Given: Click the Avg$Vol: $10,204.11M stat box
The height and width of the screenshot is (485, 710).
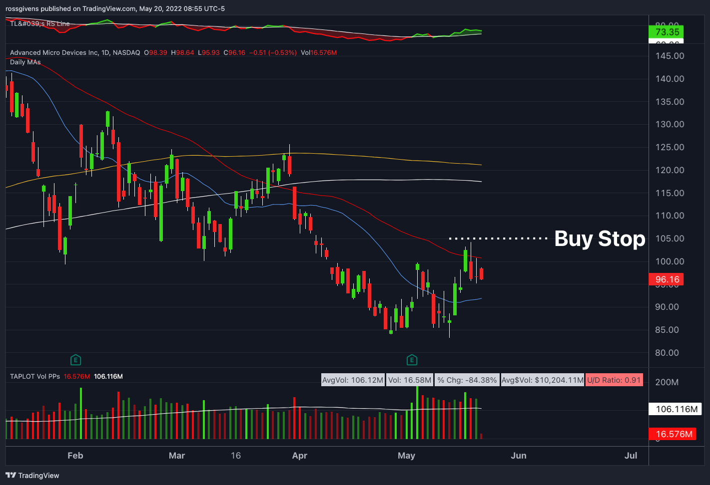Looking at the screenshot, I should [542, 380].
